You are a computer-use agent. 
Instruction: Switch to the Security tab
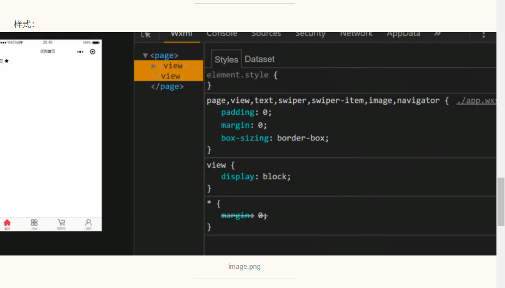310,34
